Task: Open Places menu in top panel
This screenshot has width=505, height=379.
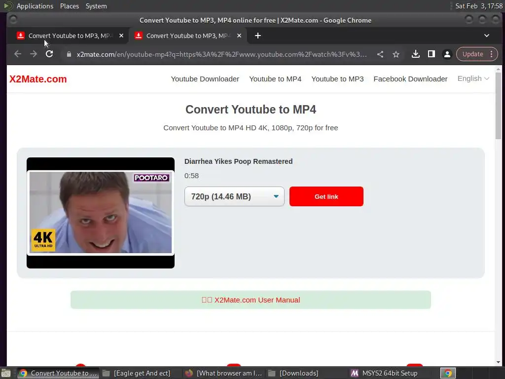Action: point(70,6)
